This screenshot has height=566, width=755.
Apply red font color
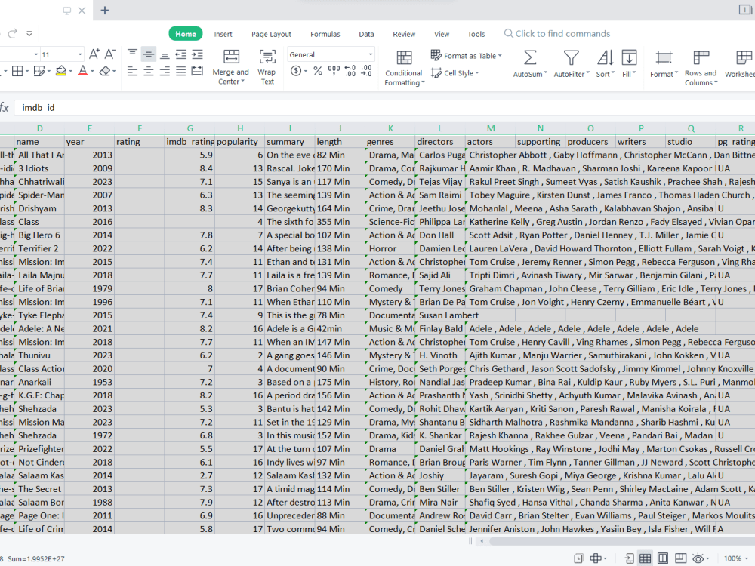(x=83, y=71)
